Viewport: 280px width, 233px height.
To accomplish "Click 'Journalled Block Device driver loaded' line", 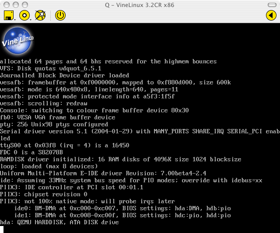I will [x=64, y=75].
